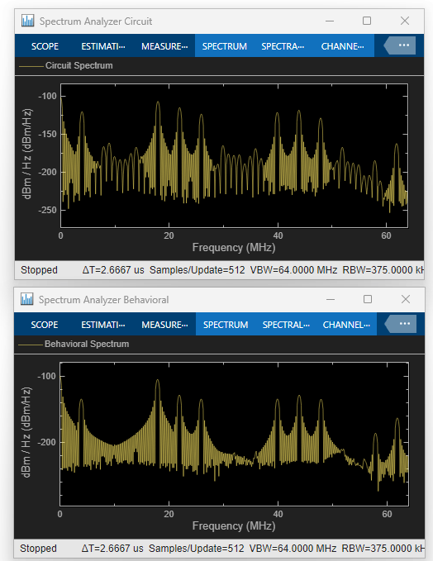This screenshot has width=433, height=561.
Task: Toggle Behavioral Spectrum legend entry
Action: pos(74,344)
